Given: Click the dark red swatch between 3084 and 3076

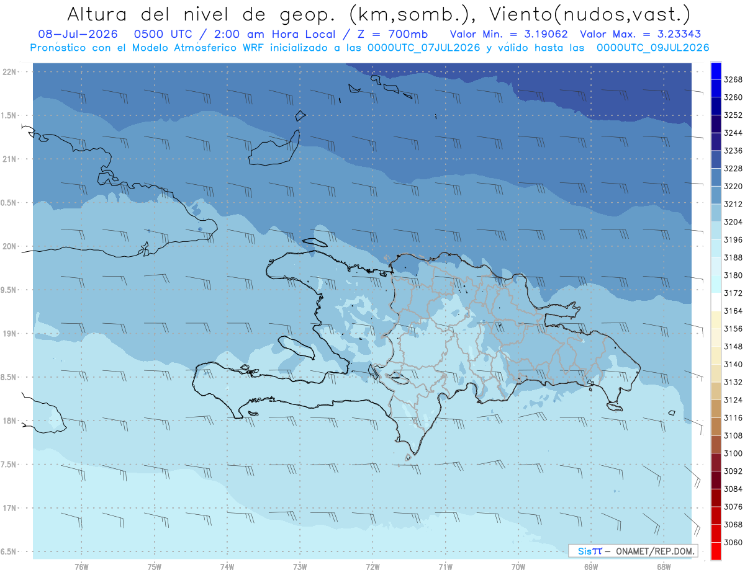Looking at the screenshot, I should (x=715, y=497).
